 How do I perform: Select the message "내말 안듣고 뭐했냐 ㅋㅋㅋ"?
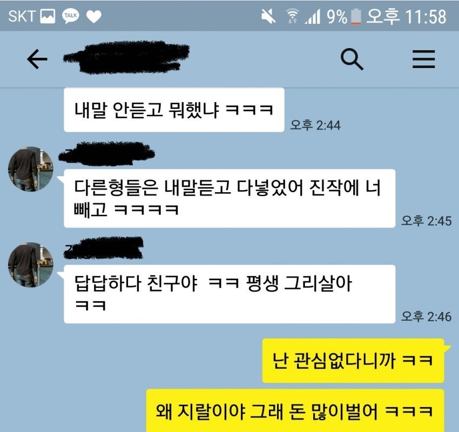(174, 110)
